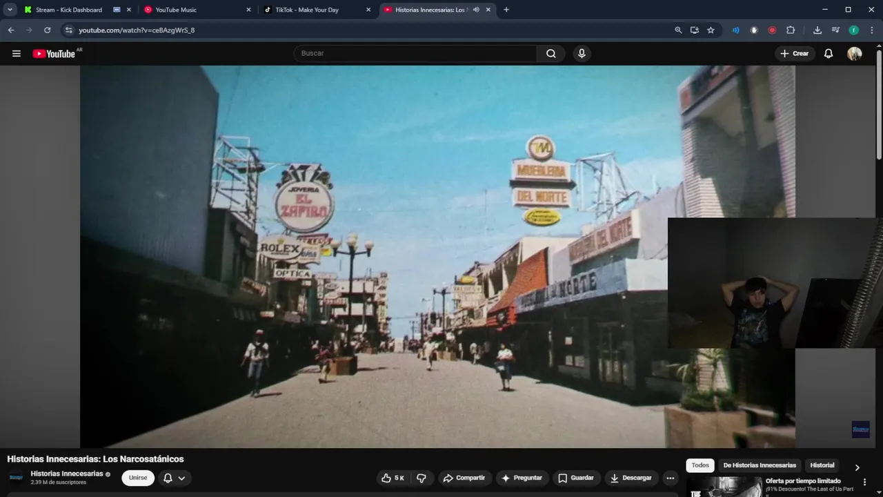The image size is (883, 497).
Task: Open the tab search dropdown arrow
Action: pyautogui.click(x=10, y=10)
